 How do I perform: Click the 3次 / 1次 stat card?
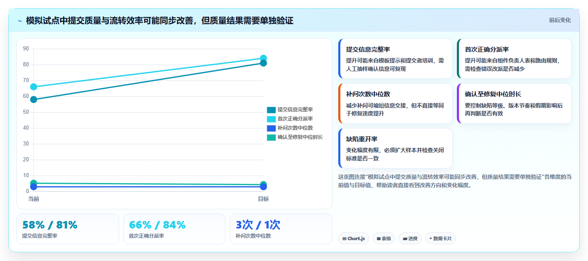click(x=281, y=229)
